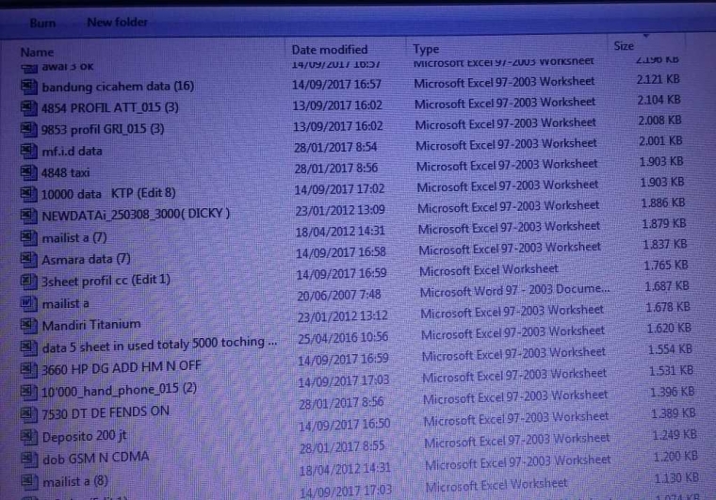The image size is (716, 500).
Task: Select Excel icon of 3sheet profil cc (Edit 1)
Action: pos(29,281)
